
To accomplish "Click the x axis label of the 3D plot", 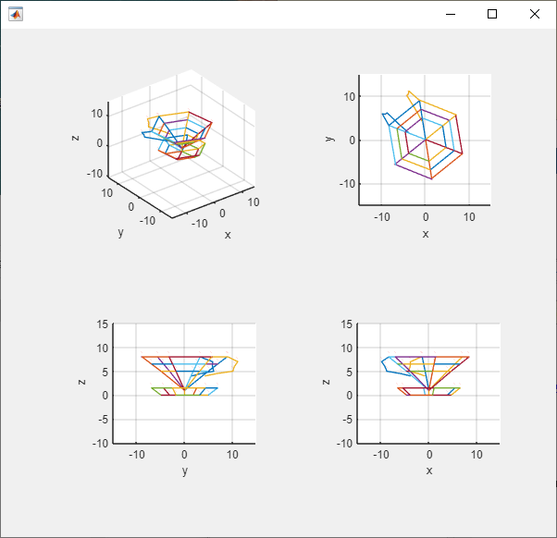I will [x=228, y=235].
